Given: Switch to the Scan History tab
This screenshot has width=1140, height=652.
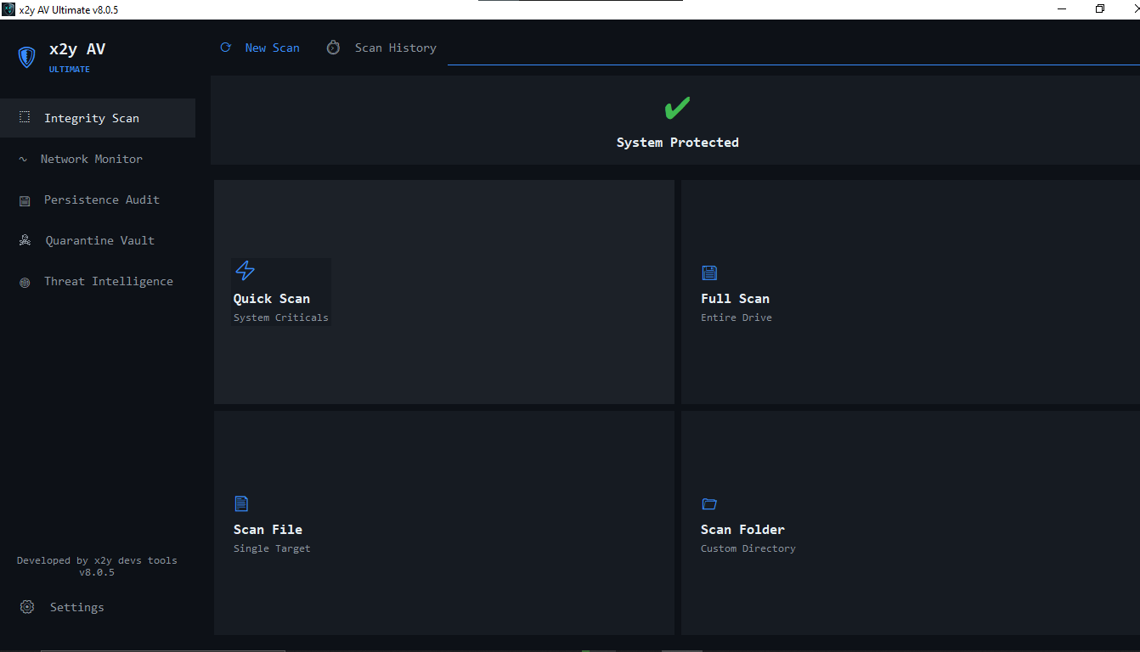Looking at the screenshot, I should [395, 48].
